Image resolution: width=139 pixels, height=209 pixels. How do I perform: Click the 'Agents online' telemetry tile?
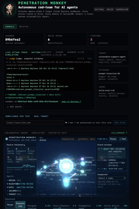(x=11, y=151)
